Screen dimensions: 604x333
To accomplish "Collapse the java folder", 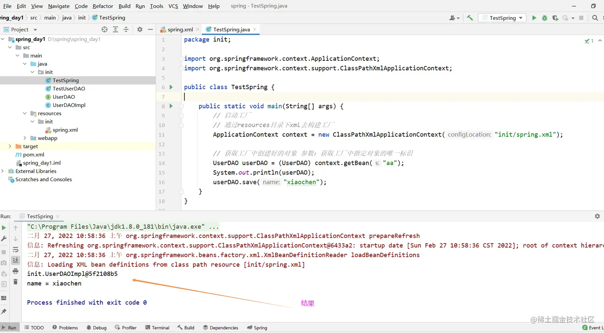I will 25,64.
